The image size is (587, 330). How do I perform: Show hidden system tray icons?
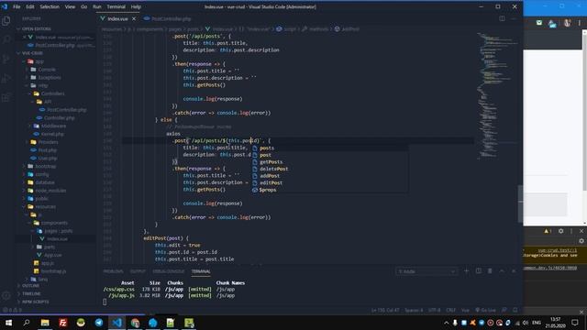coord(447,323)
